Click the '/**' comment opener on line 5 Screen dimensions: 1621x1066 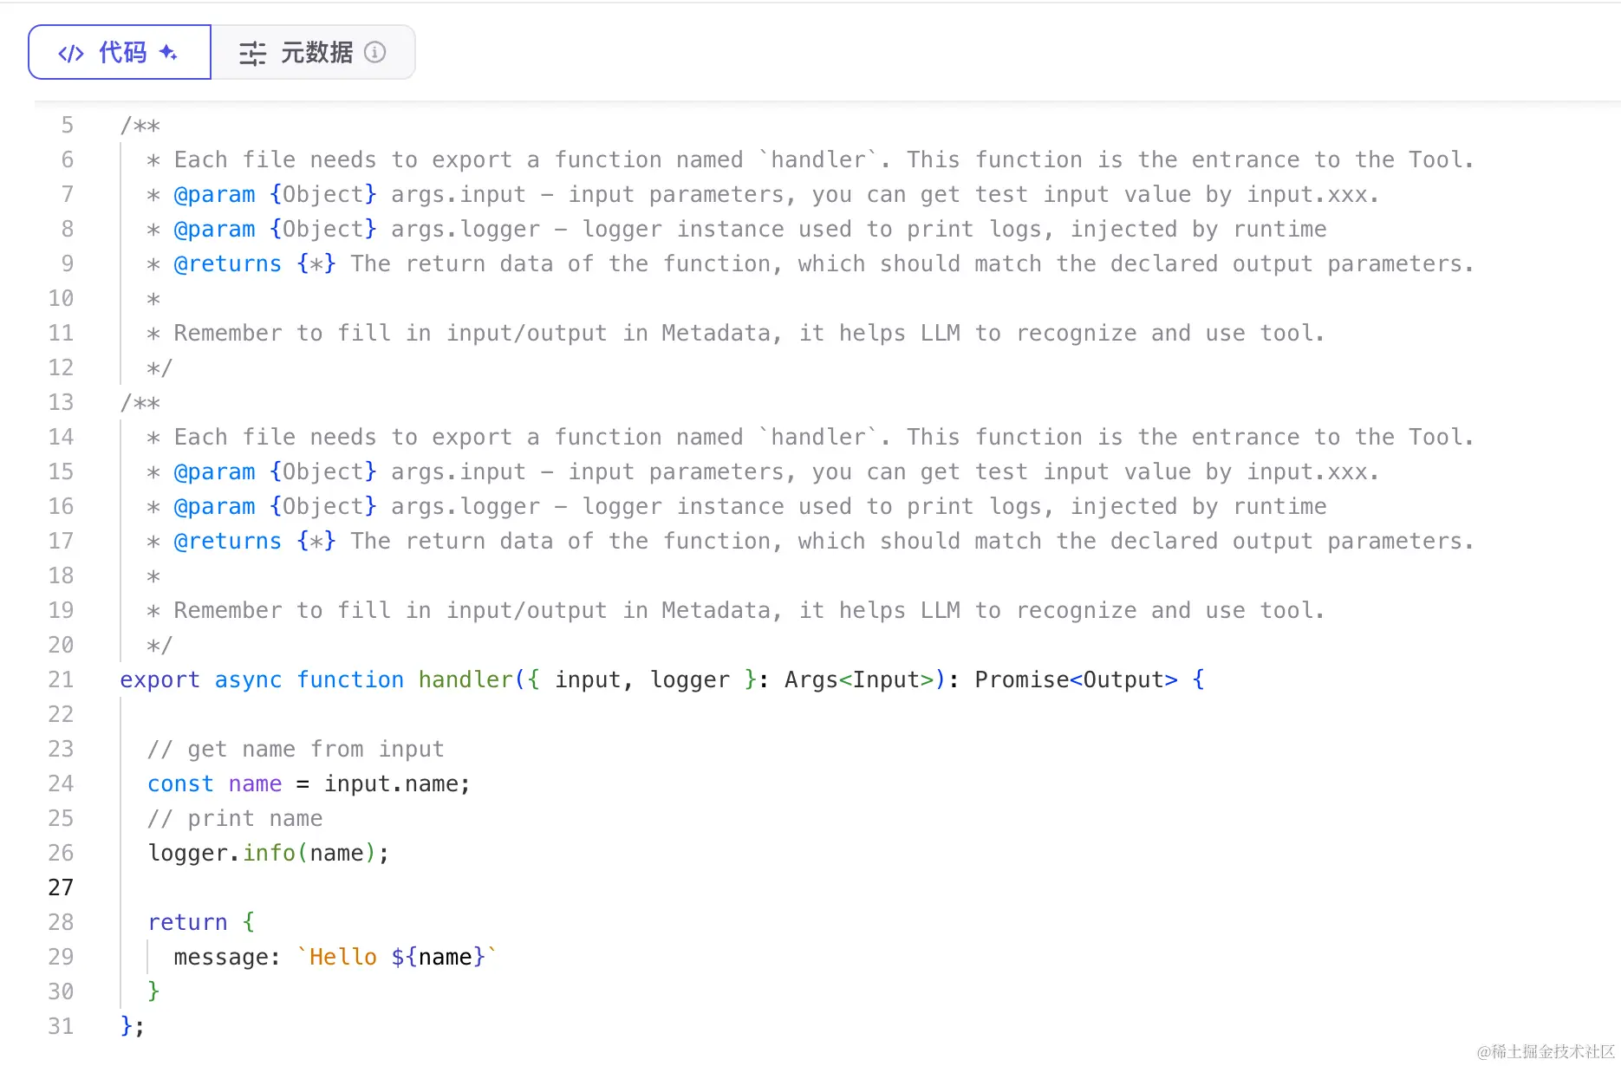(x=140, y=125)
